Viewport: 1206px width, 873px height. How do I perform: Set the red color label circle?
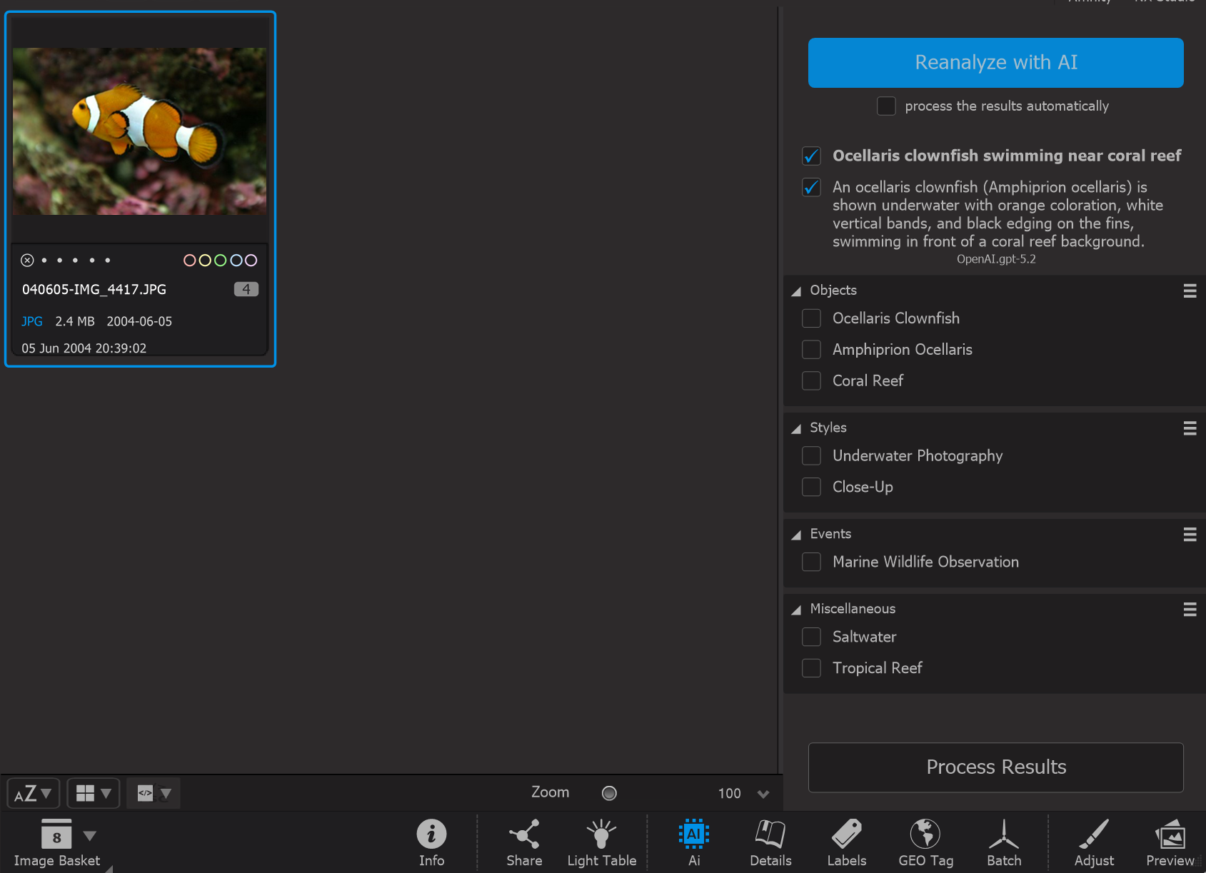(190, 261)
